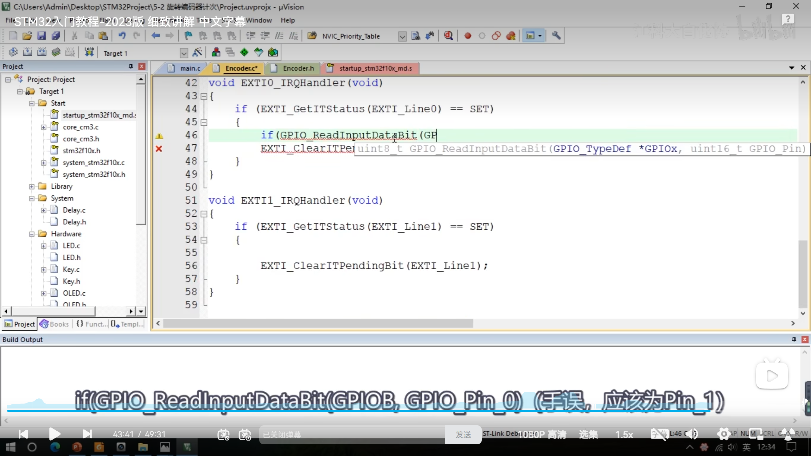Click the Configuration wrench icon
The width and height of the screenshot is (811, 456).
click(x=556, y=36)
